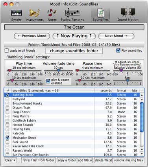This screenshot has height=167, width=148.
Task: Check the Park Sound checkbox
Action: 7,142
